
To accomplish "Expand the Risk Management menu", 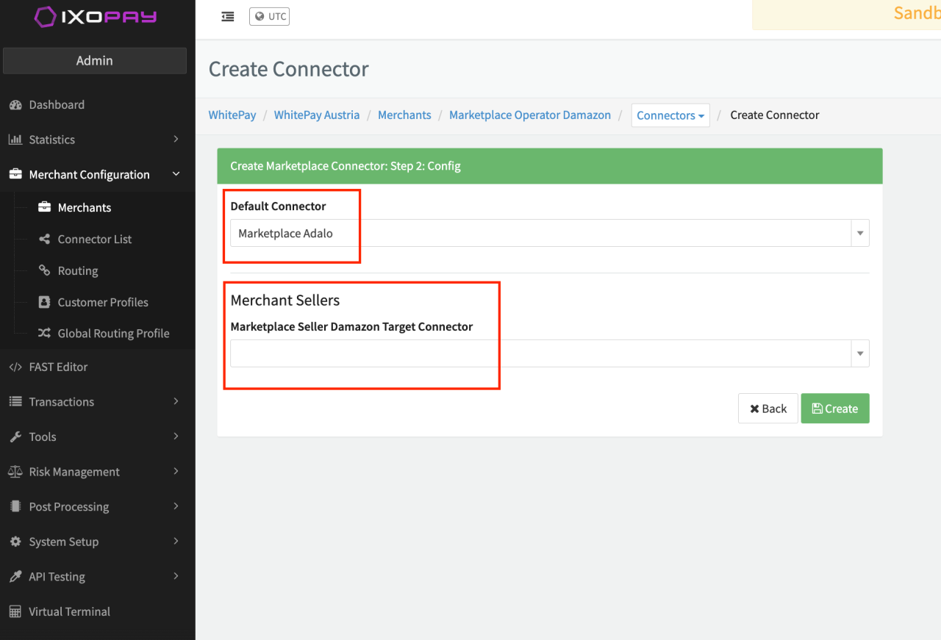I will pyautogui.click(x=176, y=471).
